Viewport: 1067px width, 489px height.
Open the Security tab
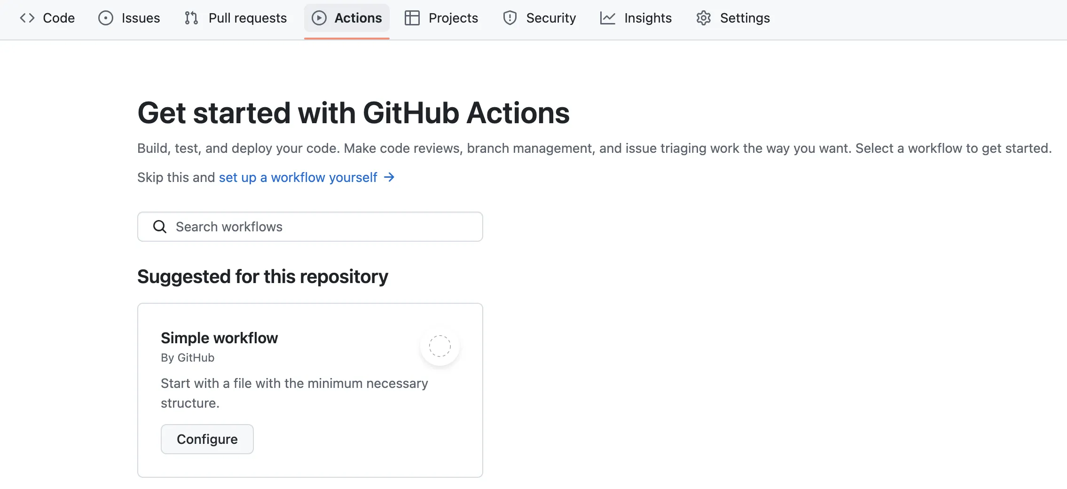551,18
